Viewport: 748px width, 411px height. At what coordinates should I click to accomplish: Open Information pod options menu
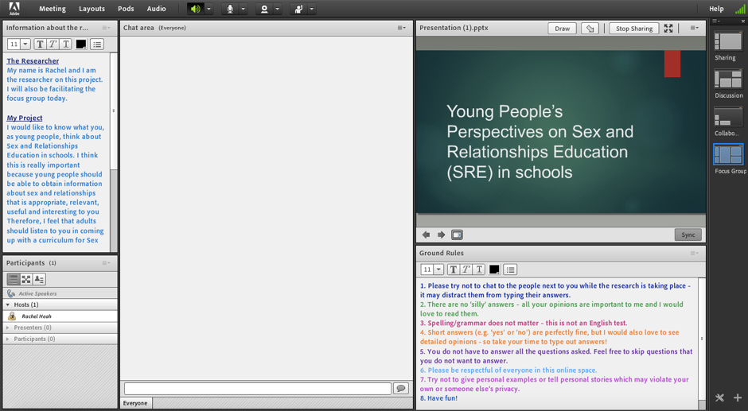point(106,28)
